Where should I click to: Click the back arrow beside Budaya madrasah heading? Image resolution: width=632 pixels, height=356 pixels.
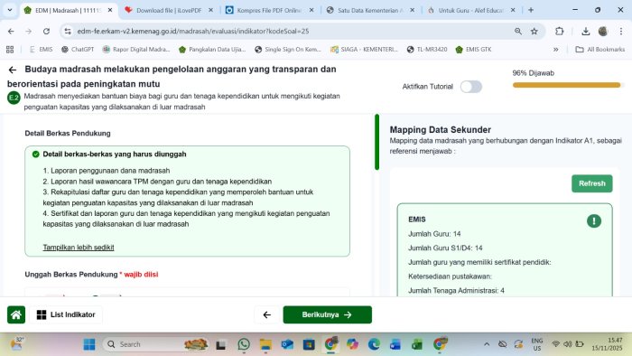coord(13,70)
